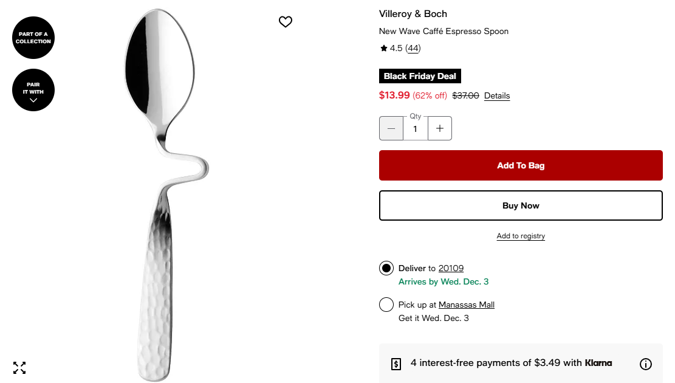Click the Klarna payment dollar icon
675x383 pixels.
pos(396,364)
